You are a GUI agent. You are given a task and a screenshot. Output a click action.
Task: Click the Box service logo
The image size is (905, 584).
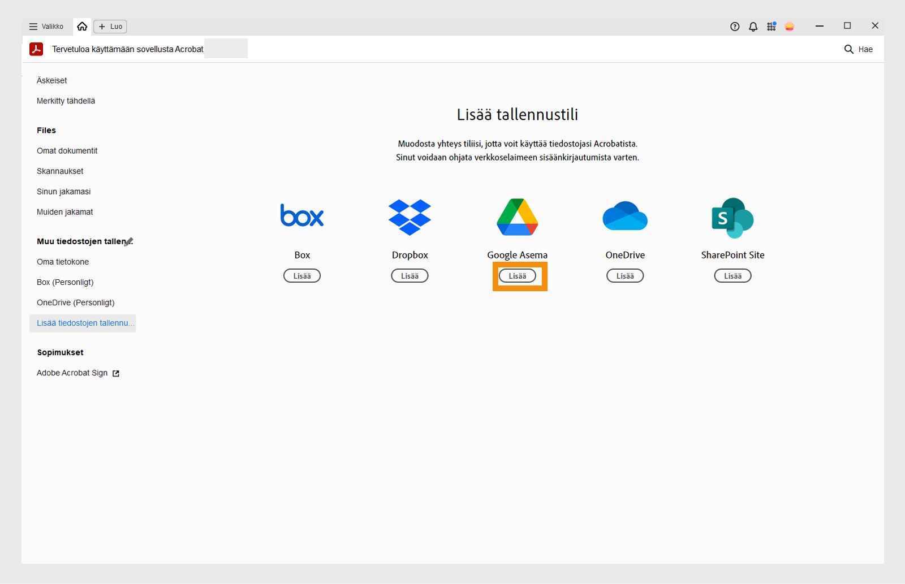point(301,215)
